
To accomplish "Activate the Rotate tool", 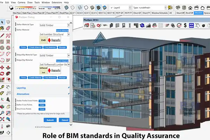I will pyautogui.click(x=2, y=74).
